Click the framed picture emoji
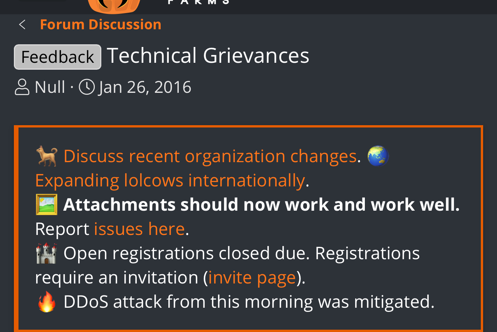This screenshot has height=332, width=497. (x=47, y=205)
